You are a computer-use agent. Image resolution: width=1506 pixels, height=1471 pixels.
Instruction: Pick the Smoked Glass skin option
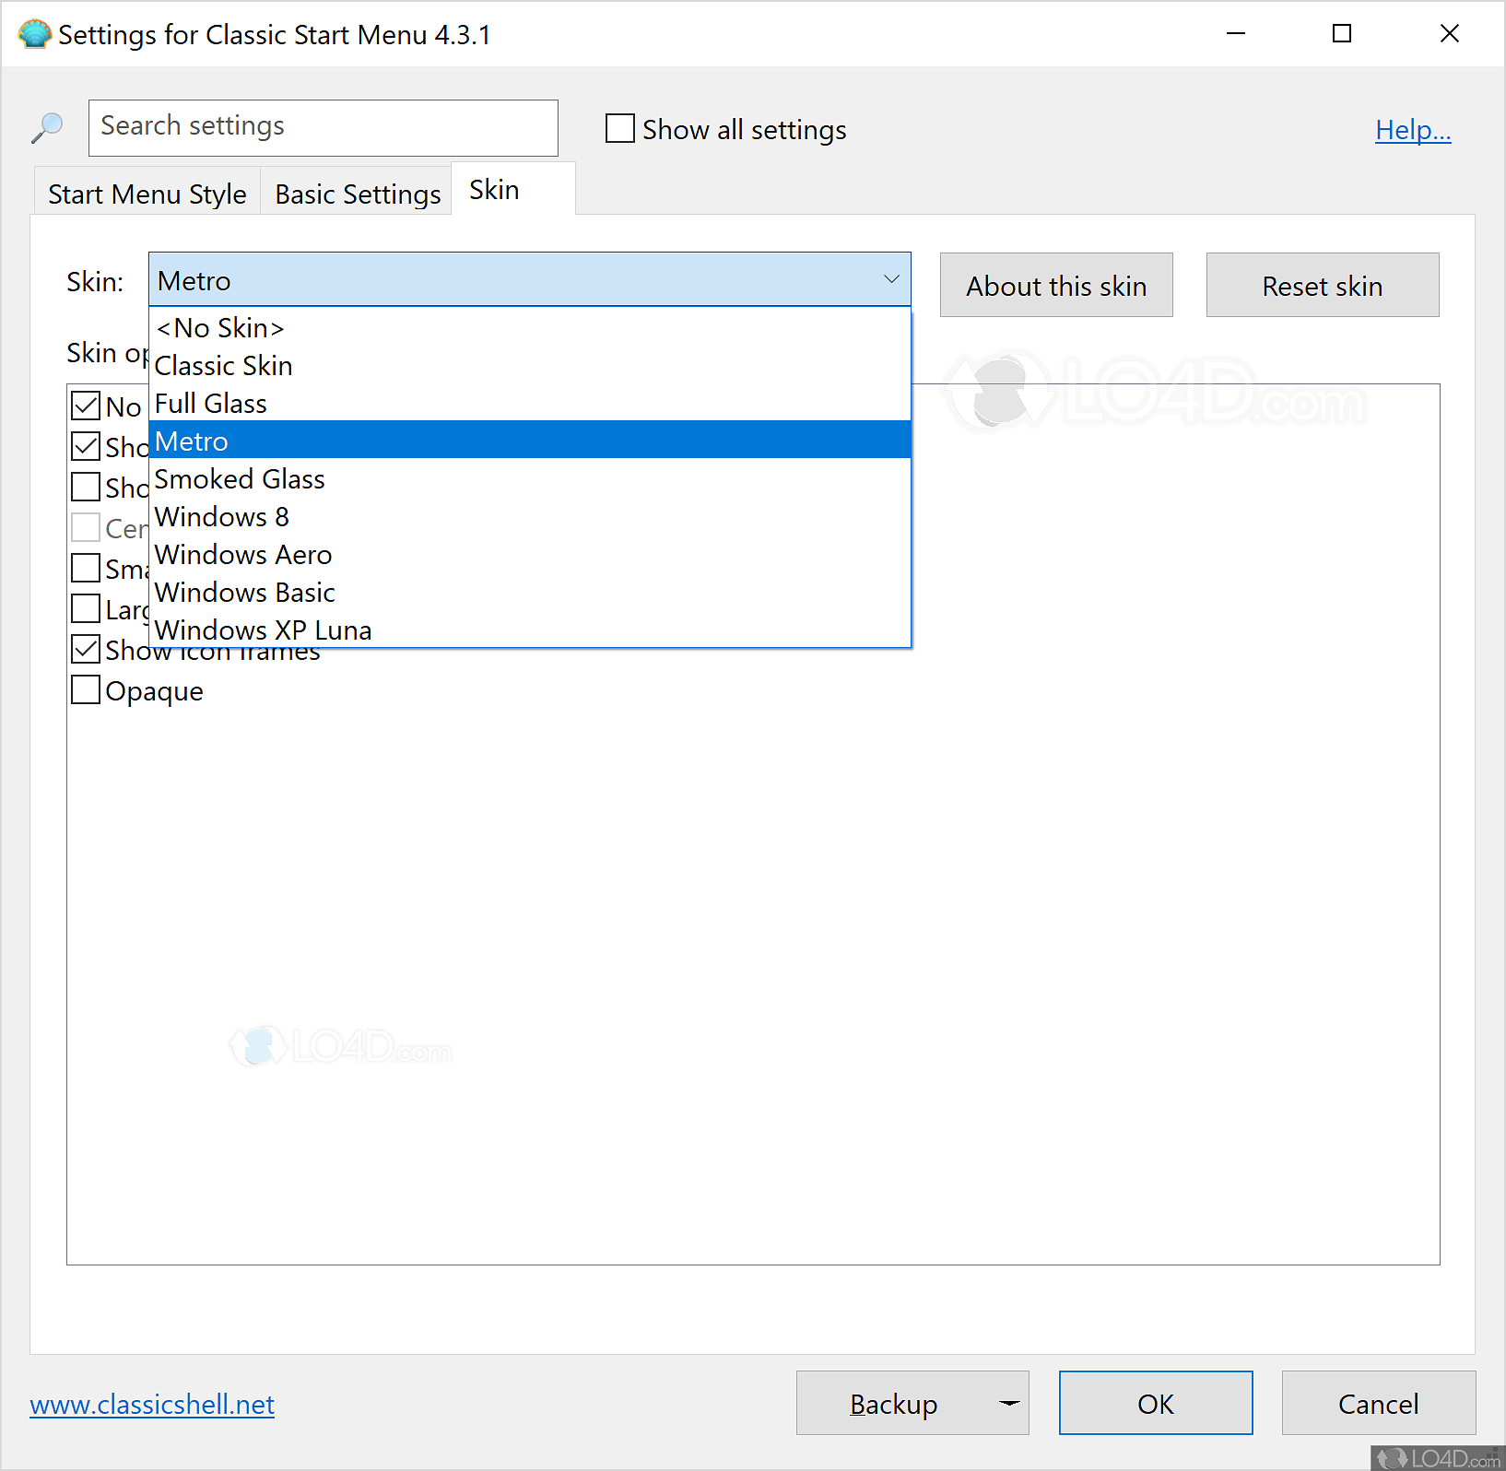point(530,479)
